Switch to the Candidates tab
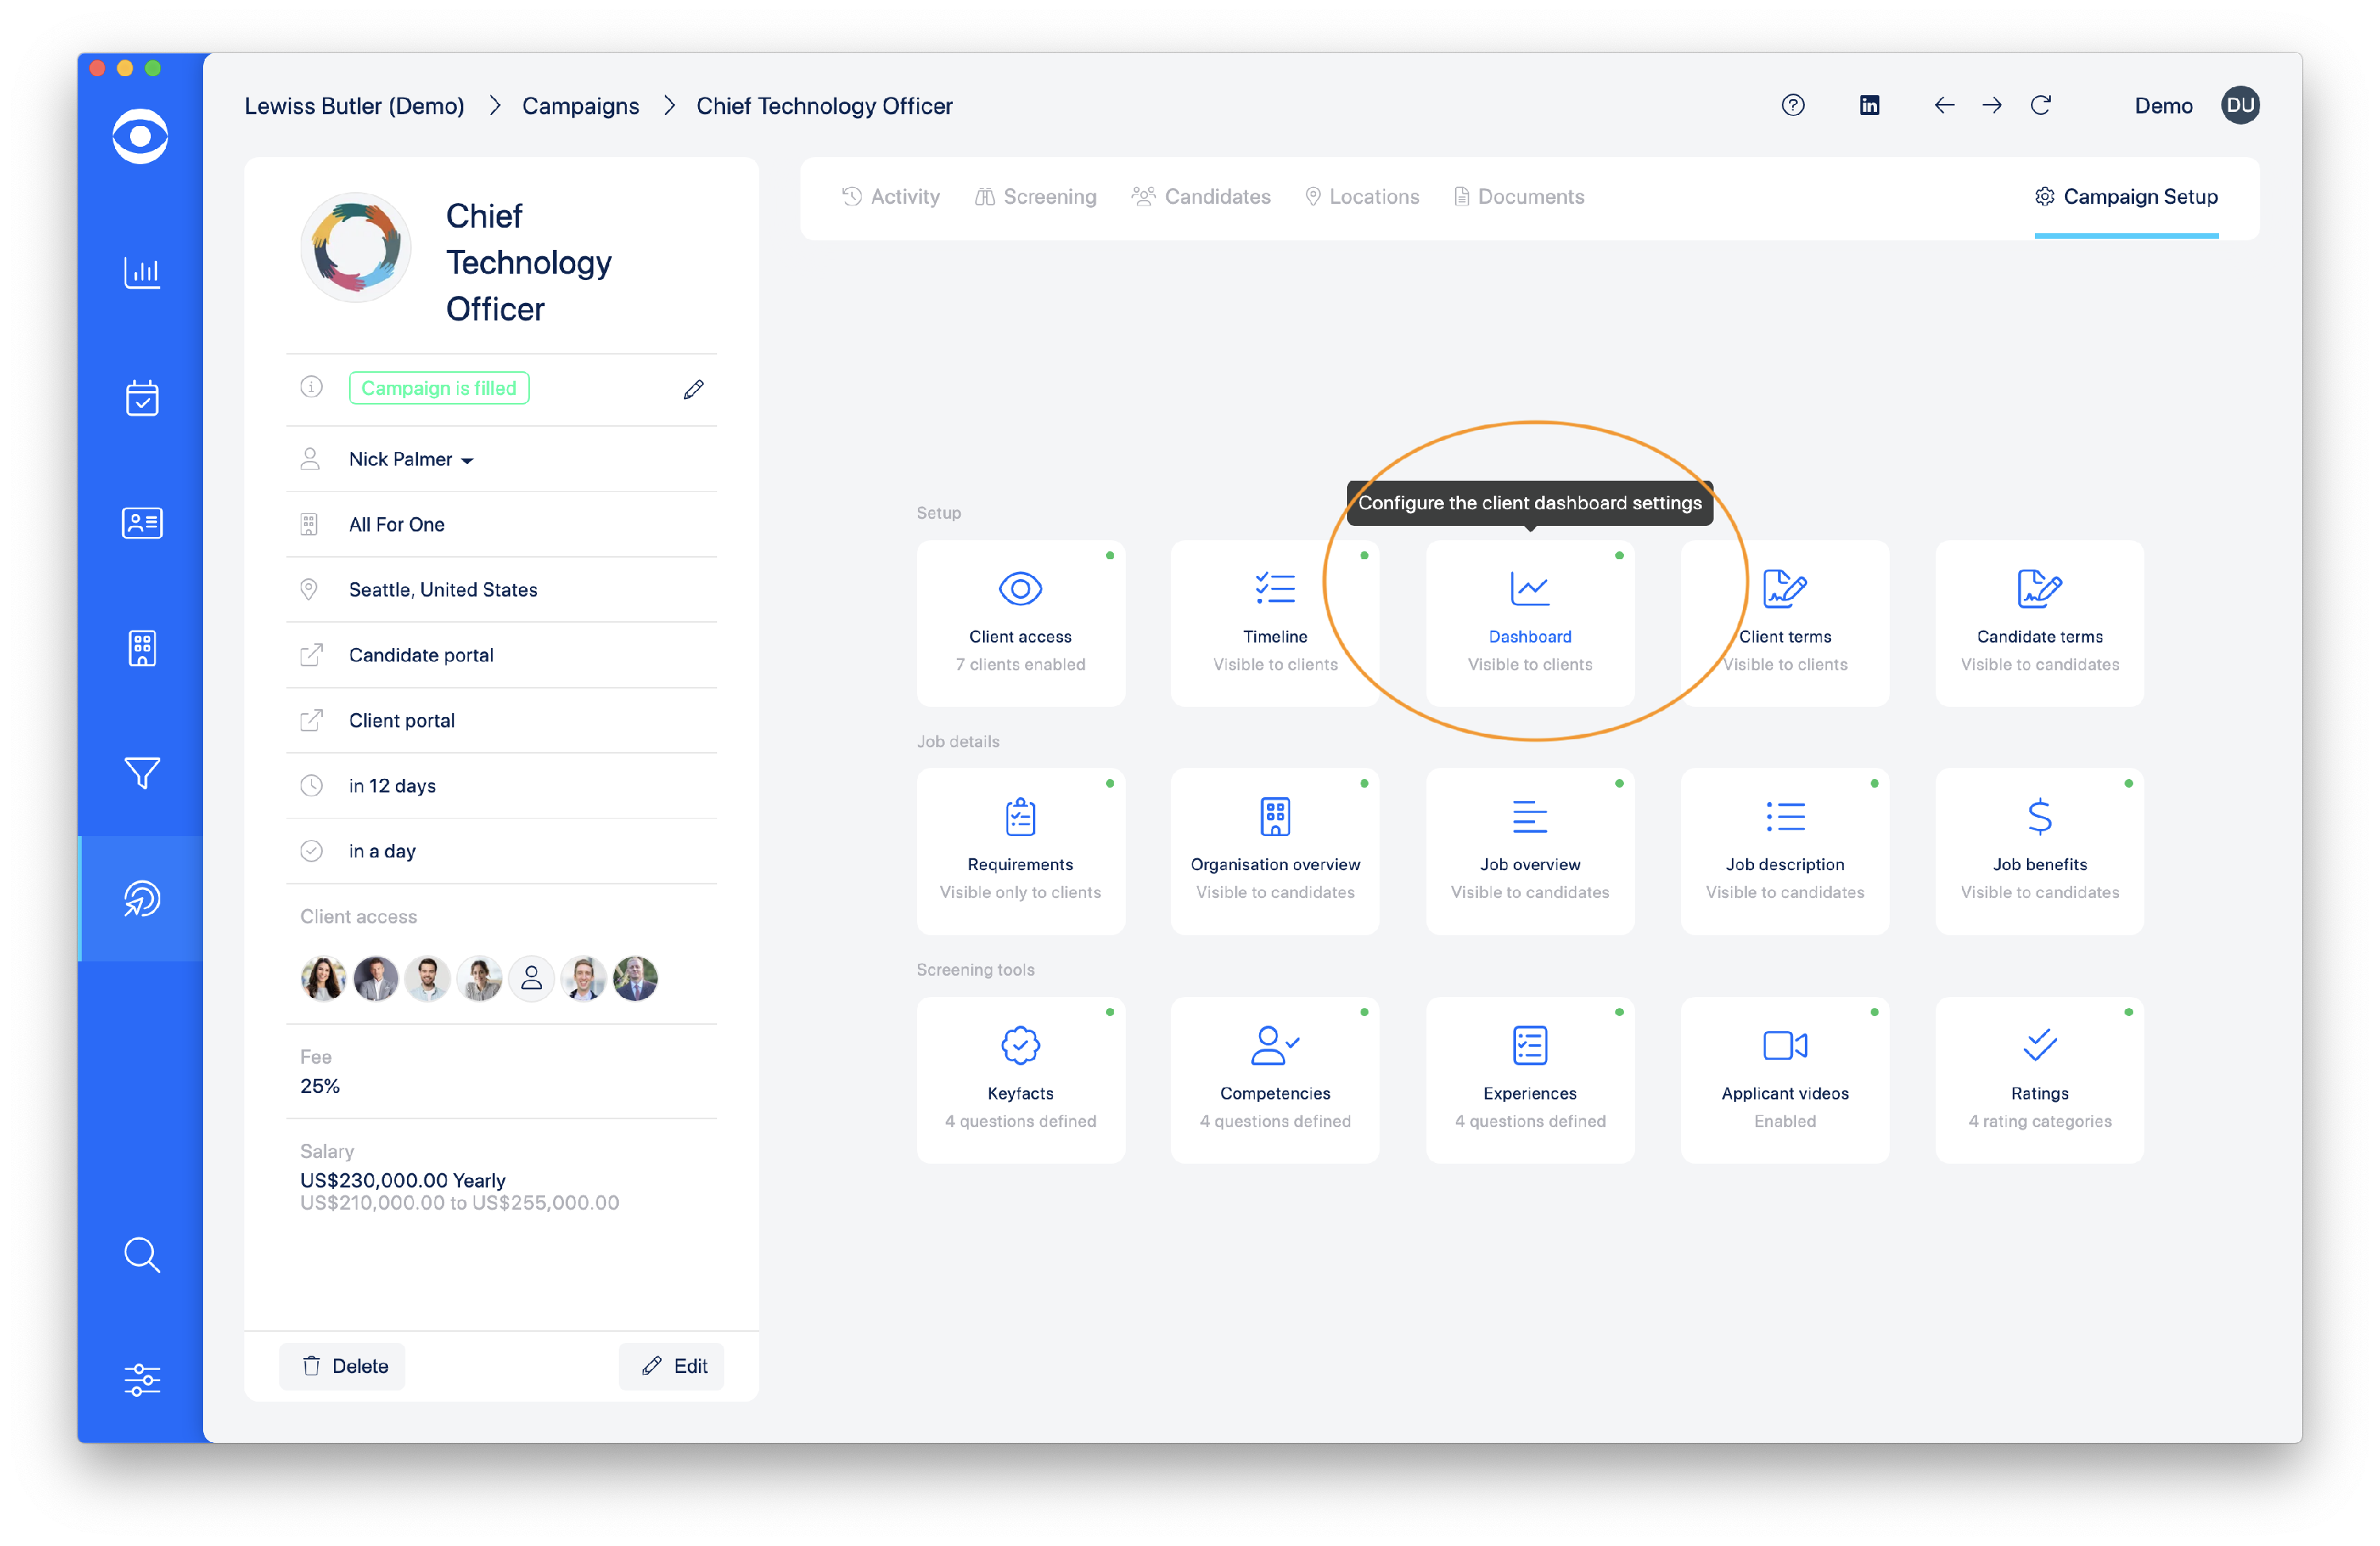2380x1546 pixels. [1202, 196]
